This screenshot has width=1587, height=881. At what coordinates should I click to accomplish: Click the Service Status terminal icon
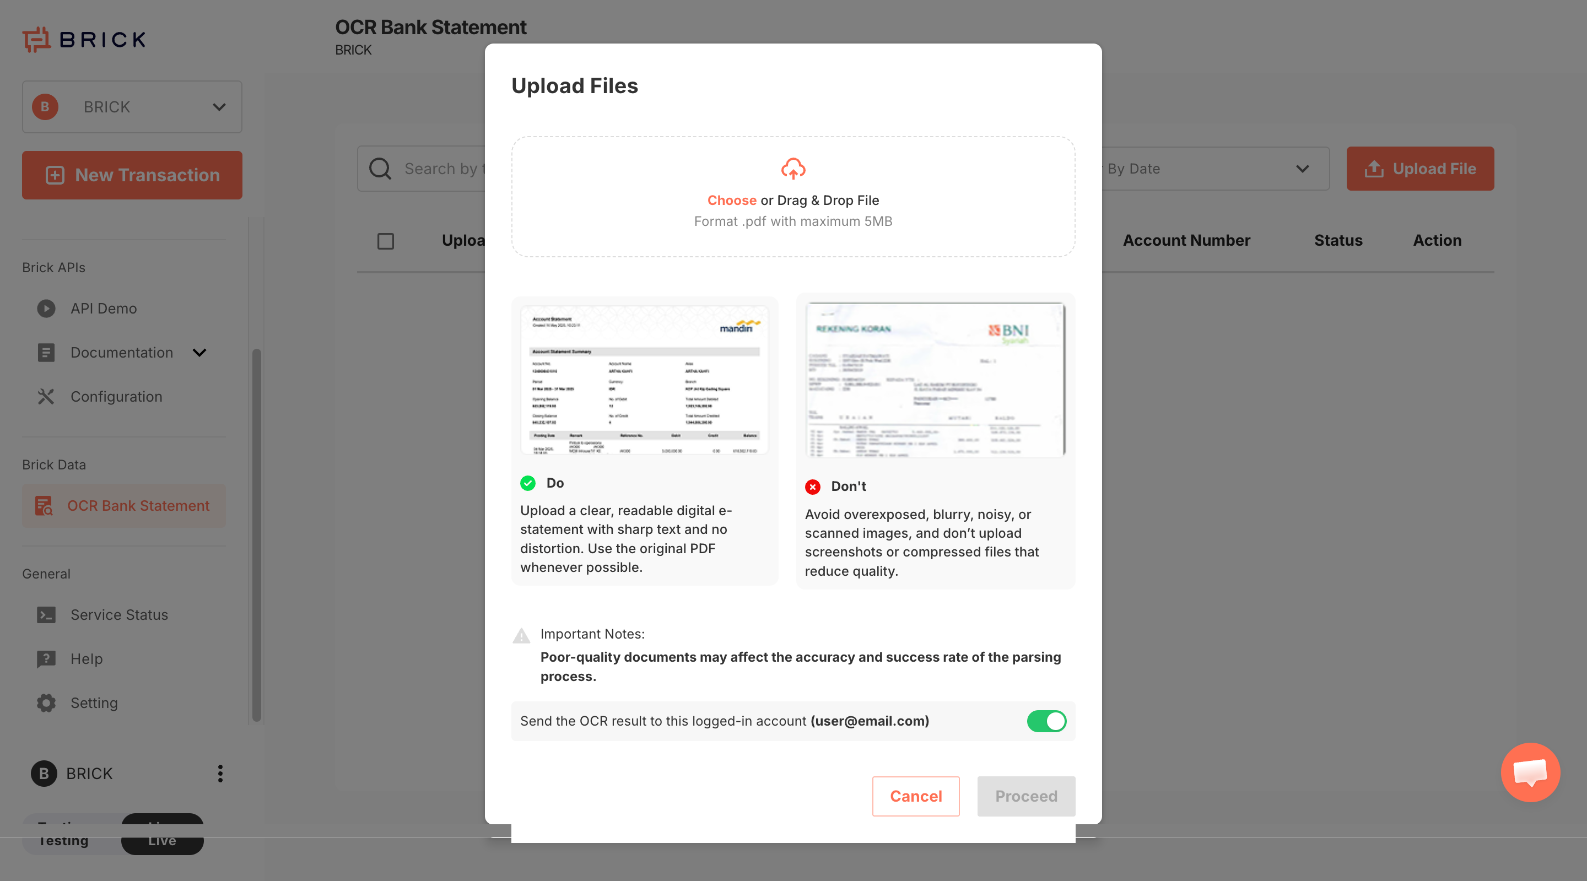[x=46, y=615]
